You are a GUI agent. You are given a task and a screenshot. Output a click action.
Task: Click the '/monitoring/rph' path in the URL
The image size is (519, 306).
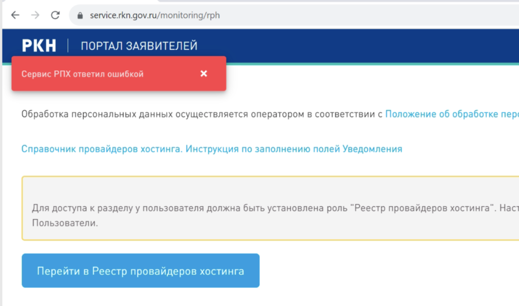pos(190,15)
